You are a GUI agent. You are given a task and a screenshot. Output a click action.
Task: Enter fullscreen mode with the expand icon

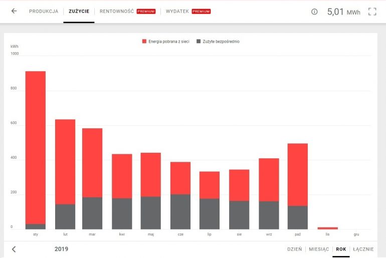372,12
